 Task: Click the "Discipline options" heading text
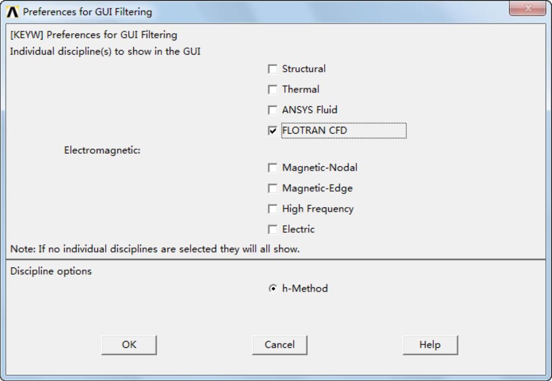tap(51, 271)
